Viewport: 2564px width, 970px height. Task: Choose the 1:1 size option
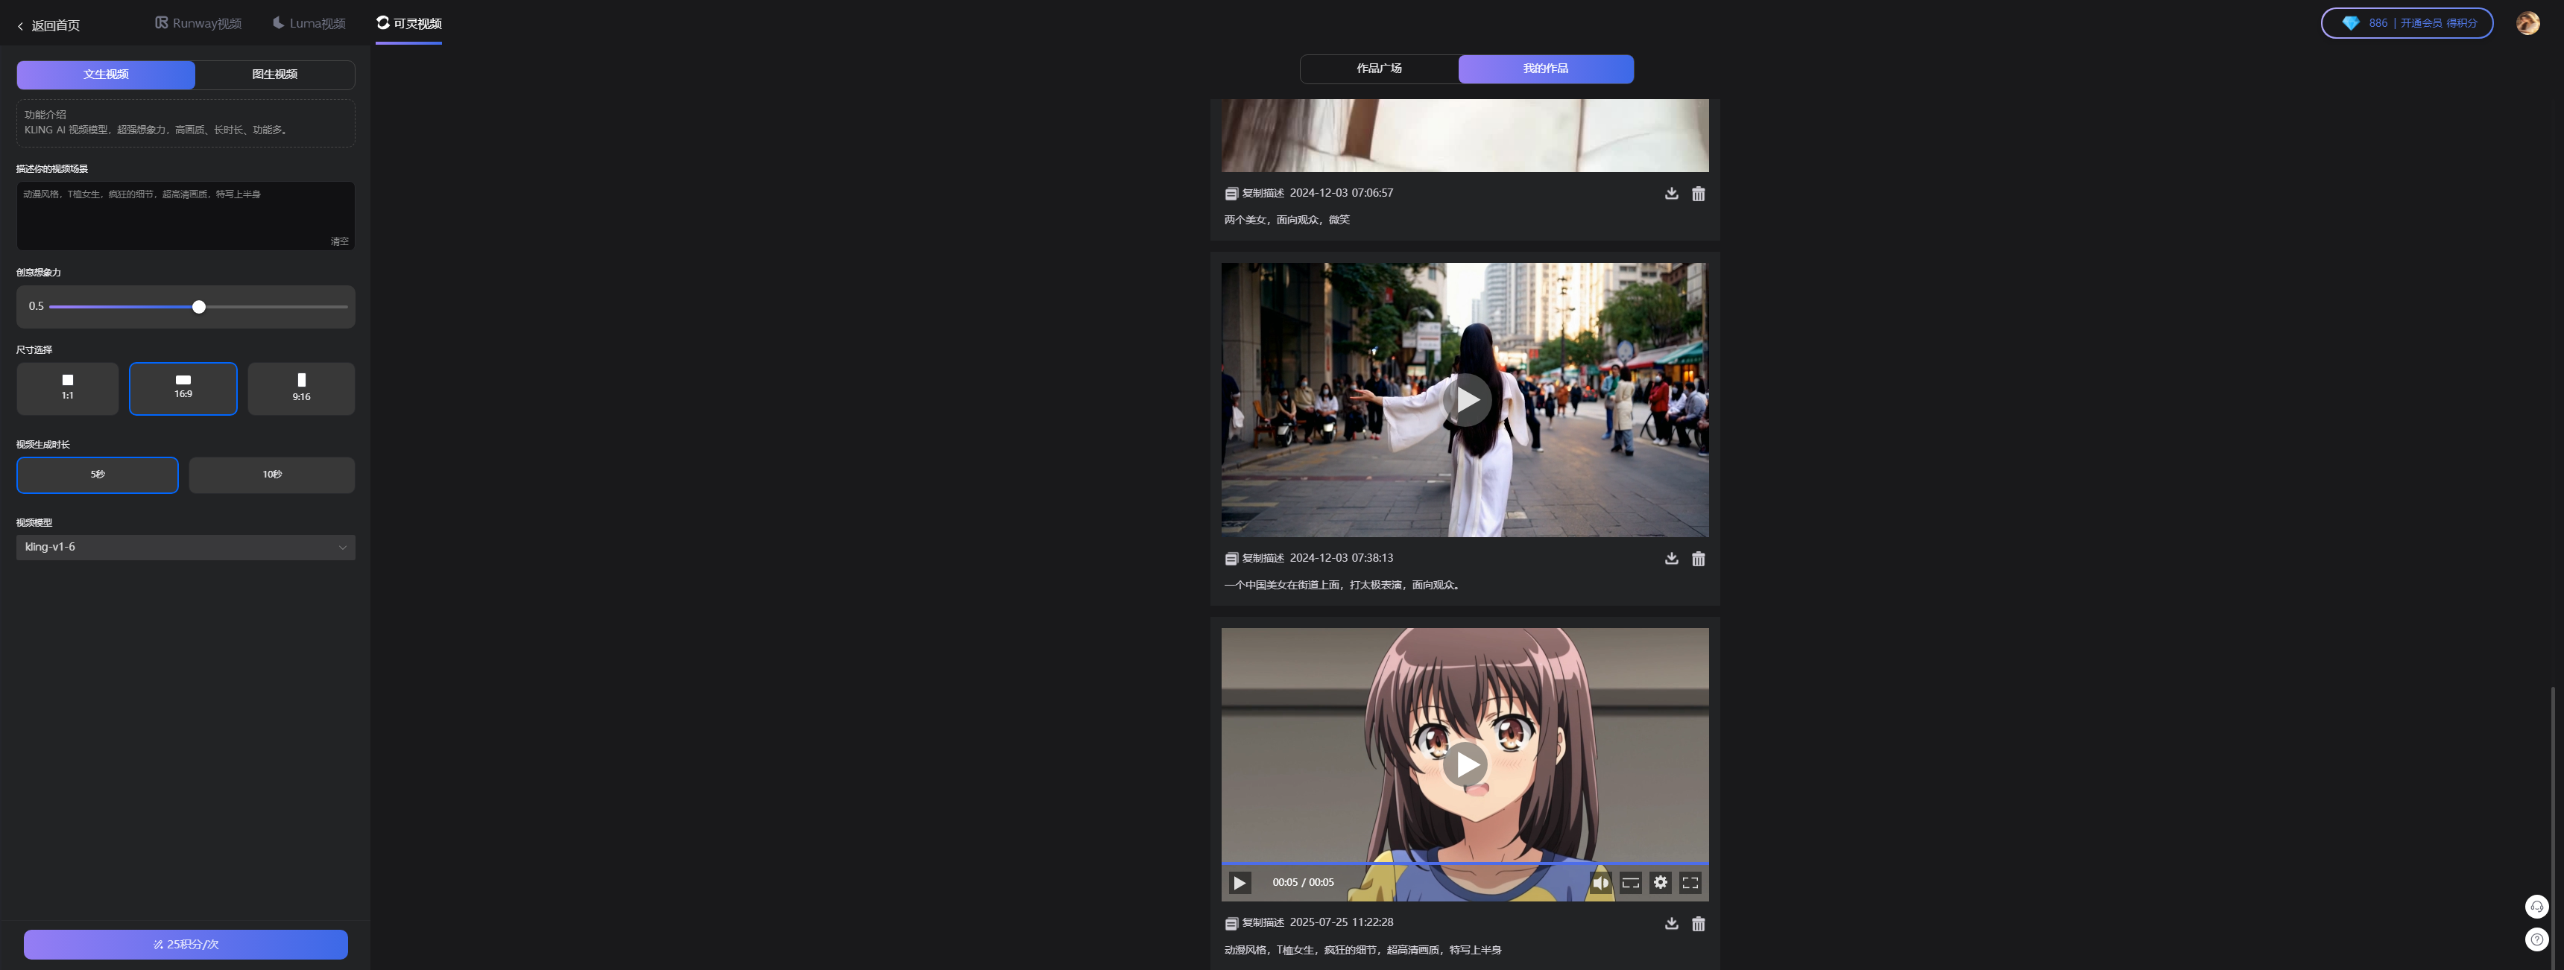(x=68, y=388)
